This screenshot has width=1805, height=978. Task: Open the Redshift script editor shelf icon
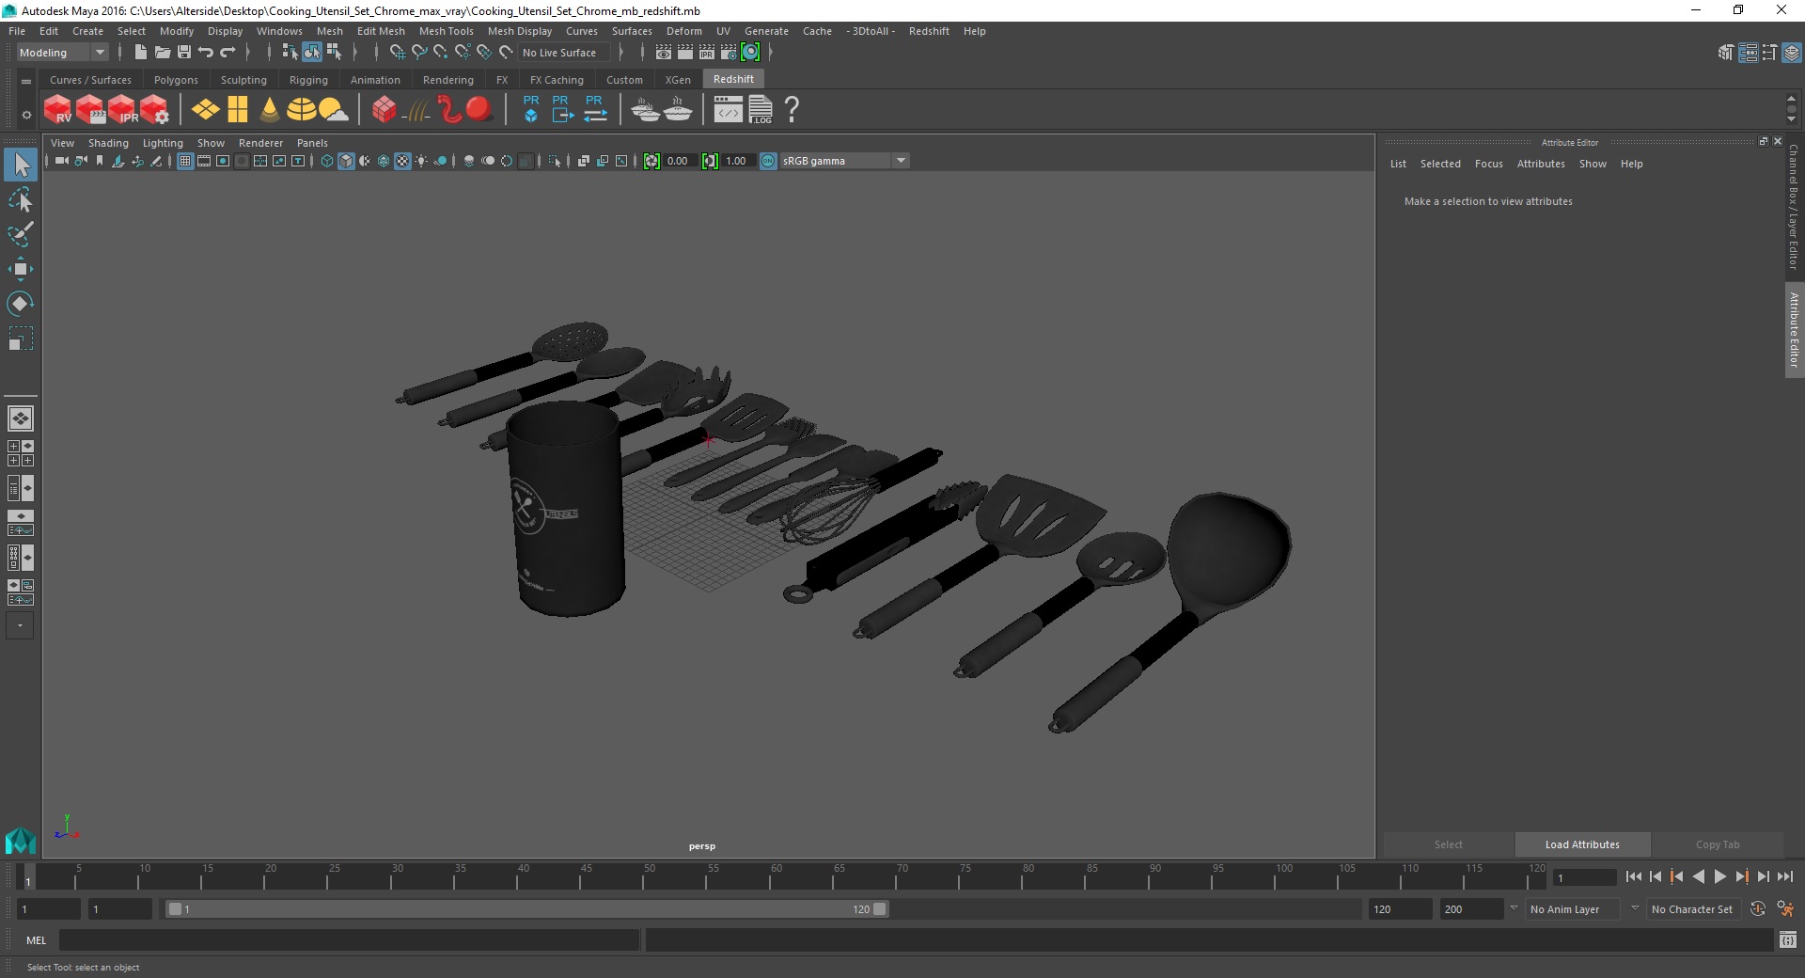coord(728,110)
